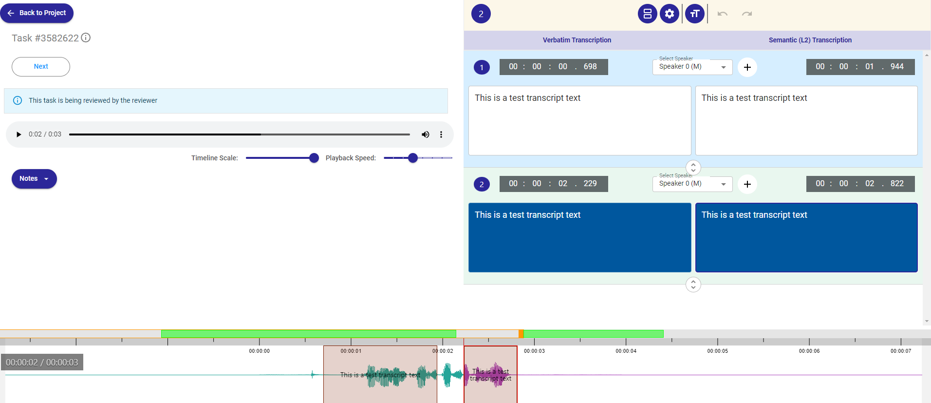Expand the Notes dropdown

[34, 179]
